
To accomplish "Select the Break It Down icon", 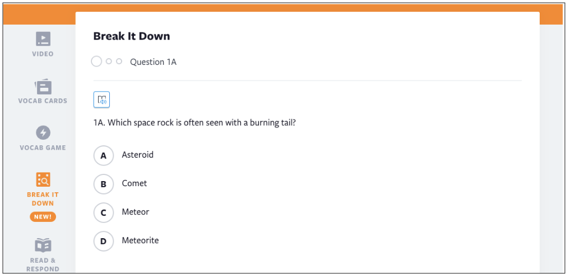I will [43, 179].
